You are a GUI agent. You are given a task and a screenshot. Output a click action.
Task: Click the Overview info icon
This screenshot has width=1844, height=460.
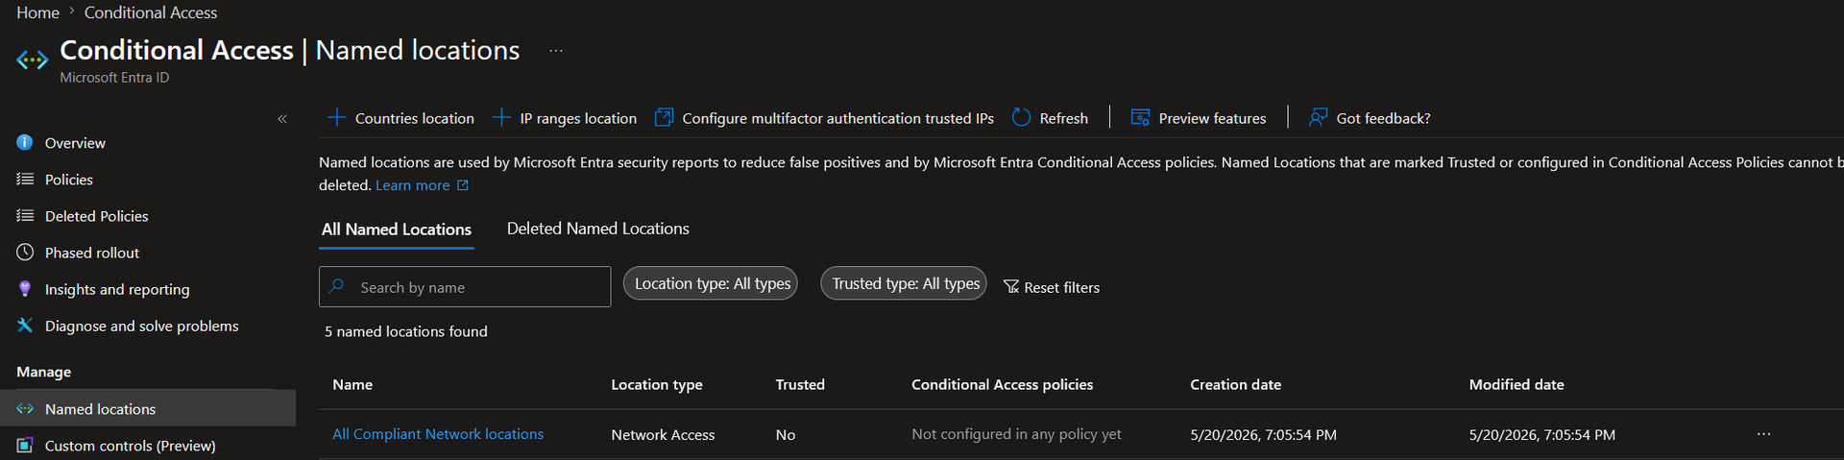pos(25,142)
